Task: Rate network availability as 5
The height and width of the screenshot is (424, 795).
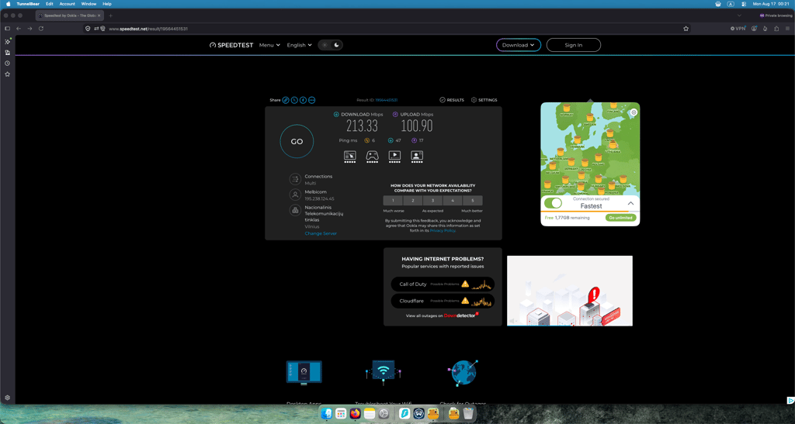Action: point(473,200)
